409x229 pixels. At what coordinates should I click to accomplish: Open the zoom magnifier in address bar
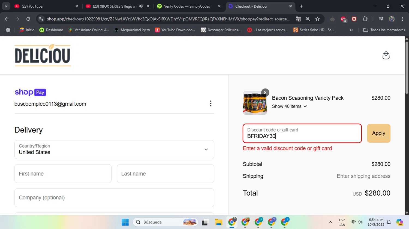308,19
